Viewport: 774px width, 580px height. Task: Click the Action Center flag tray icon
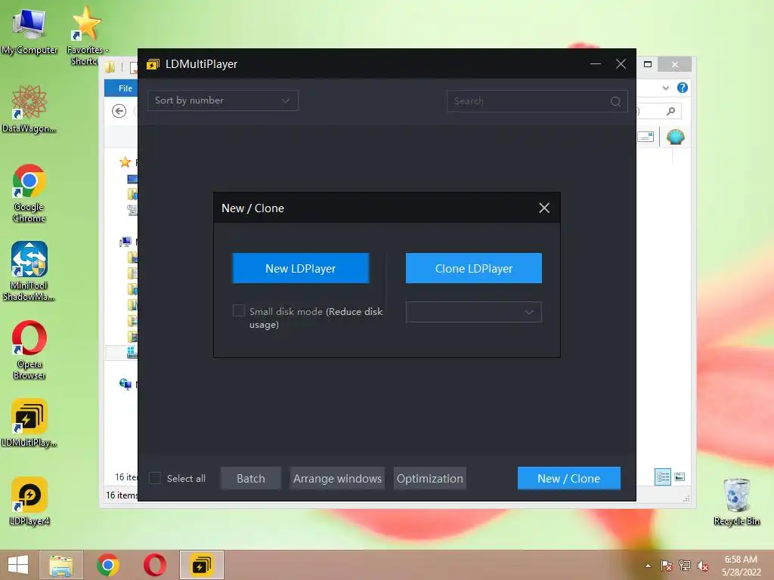[x=667, y=566]
